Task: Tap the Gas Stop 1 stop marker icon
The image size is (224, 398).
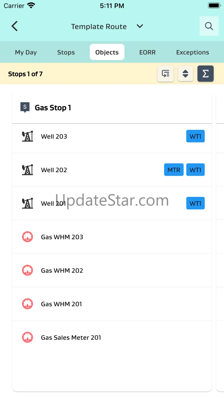Action: pyautogui.click(x=25, y=108)
